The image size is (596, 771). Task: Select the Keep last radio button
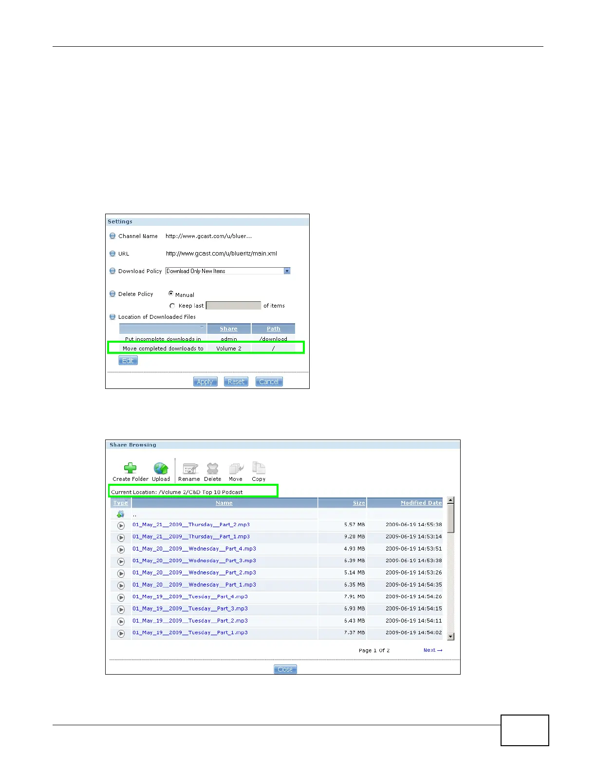pyautogui.click(x=172, y=306)
